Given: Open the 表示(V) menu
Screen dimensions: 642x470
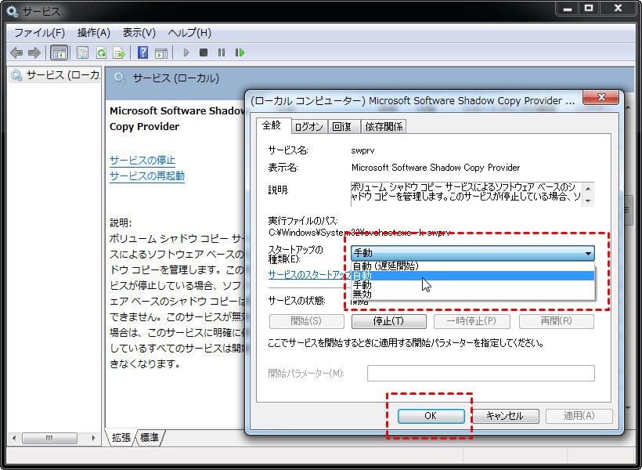Looking at the screenshot, I should coord(139,32).
